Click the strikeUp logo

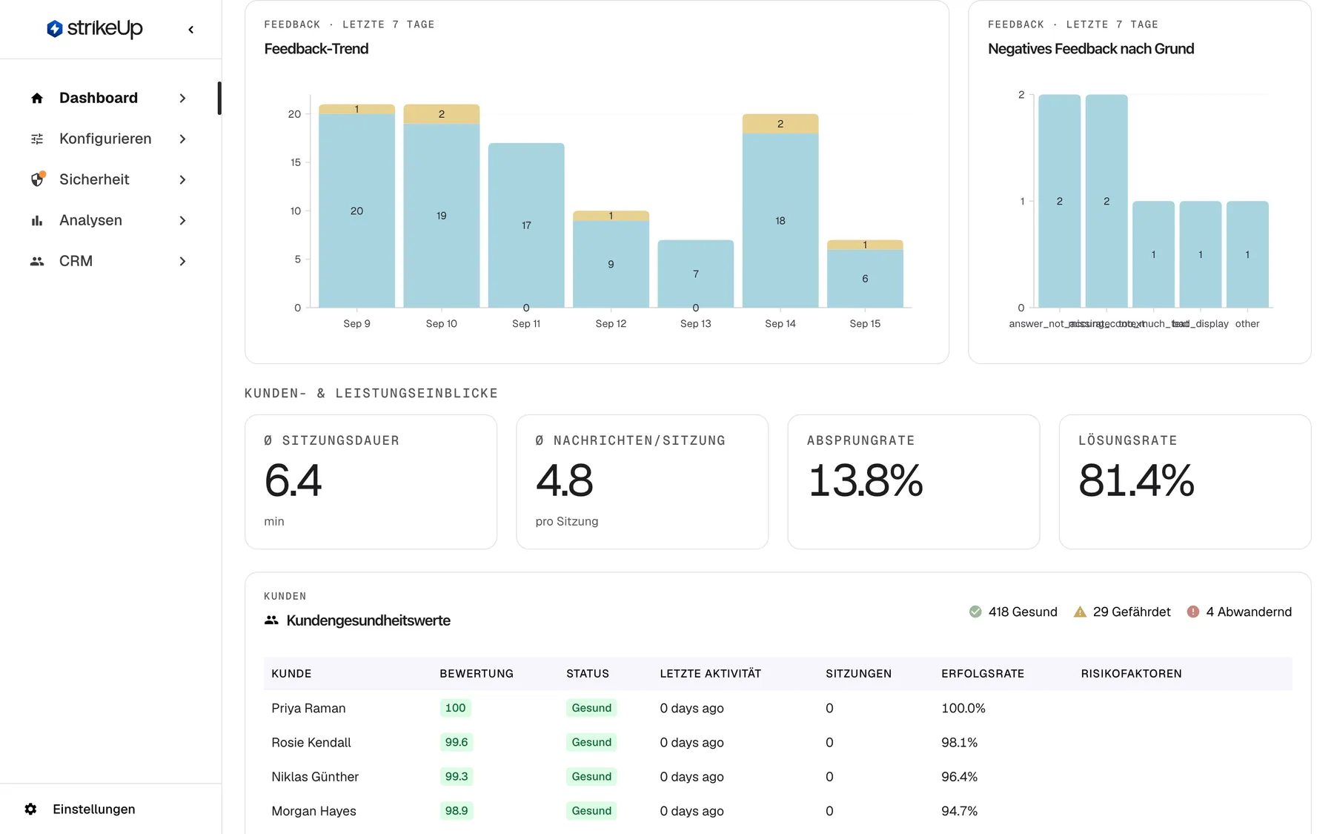(x=94, y=29)
